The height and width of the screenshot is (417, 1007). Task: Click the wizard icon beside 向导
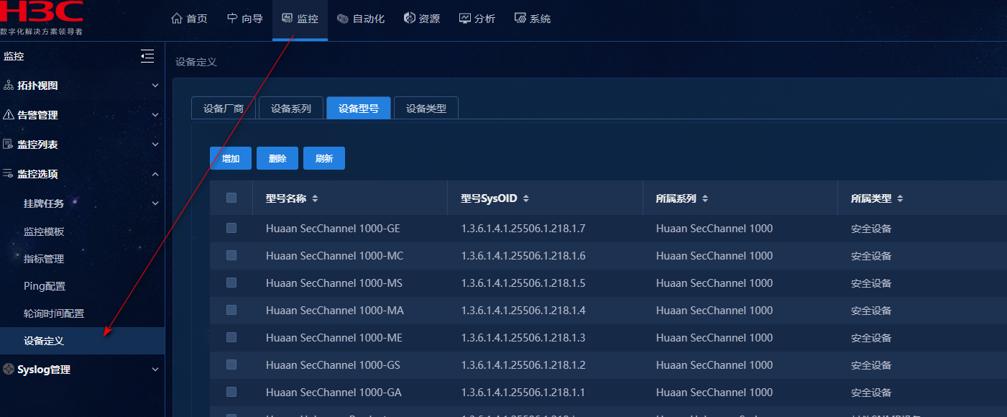click(x=232, y=19)
